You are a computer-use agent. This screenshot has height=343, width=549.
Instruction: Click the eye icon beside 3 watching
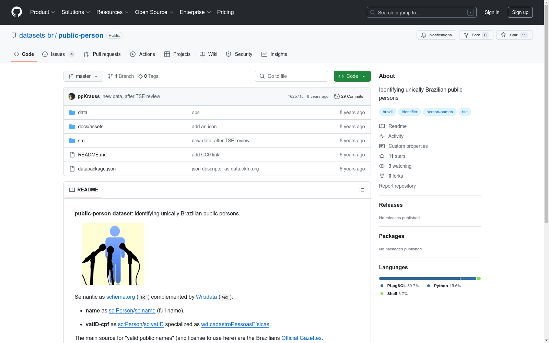click(x=382, y=166)
